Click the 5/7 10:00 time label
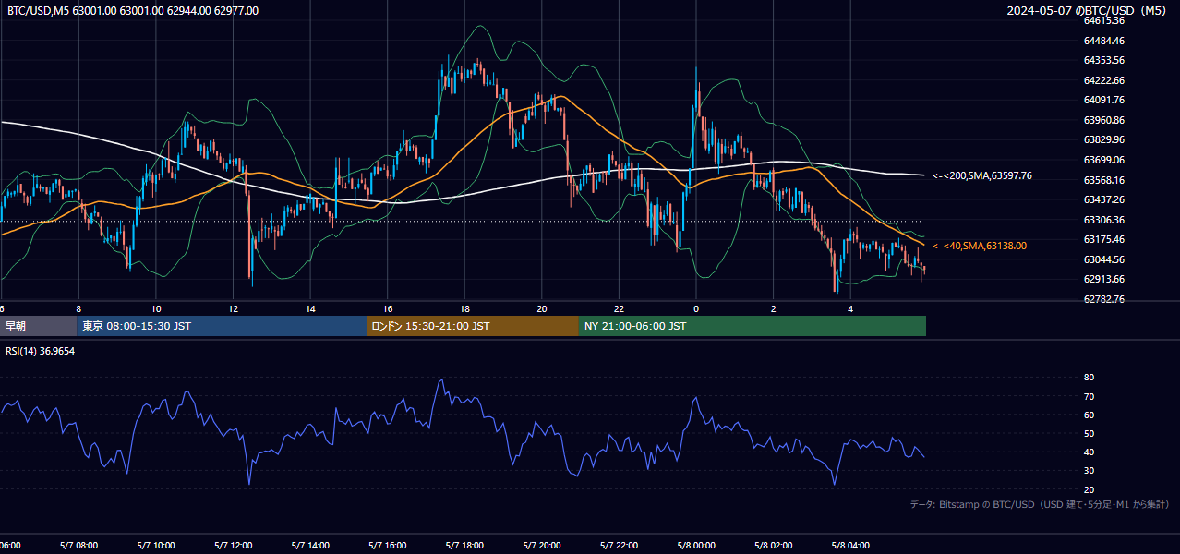The height and width of the screenshot is (554, 1180). [156, 546]
